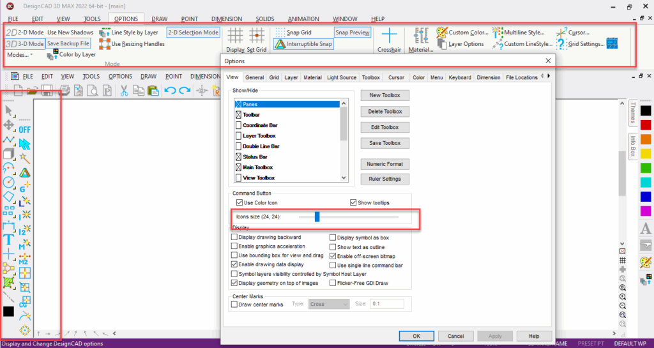The width and height of the screenshot is (654, 348).
Task: Open Grid Settings in the ribbon
Action: point(562,44)
